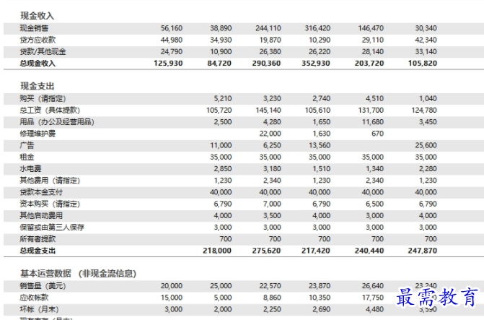The width and height of the screenshot is (484, 320).
Task: Click the 218,000 total expense cell
Action: (217, 251)
